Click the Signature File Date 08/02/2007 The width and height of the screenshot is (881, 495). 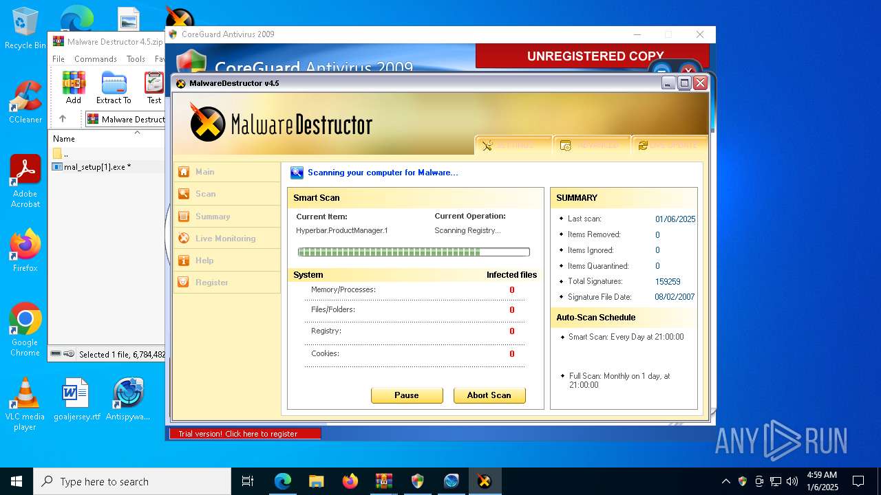pos(675,297)
